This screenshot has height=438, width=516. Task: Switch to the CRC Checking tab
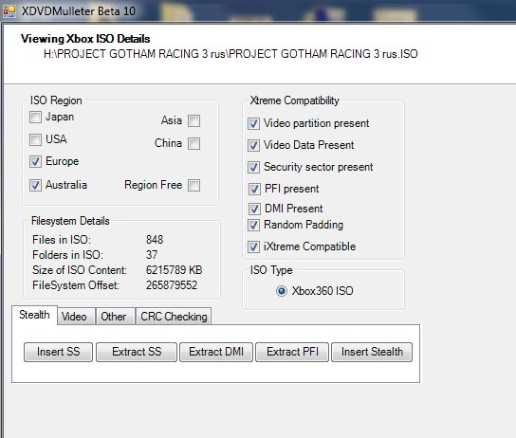[174, 317]
